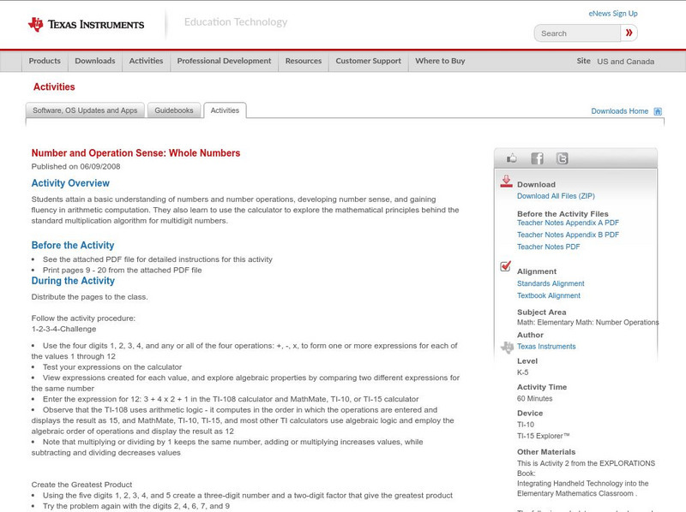Open Teacher Notes Appendix A PDF
This screenshot has width=686, height=512.
tap(568, 223)
